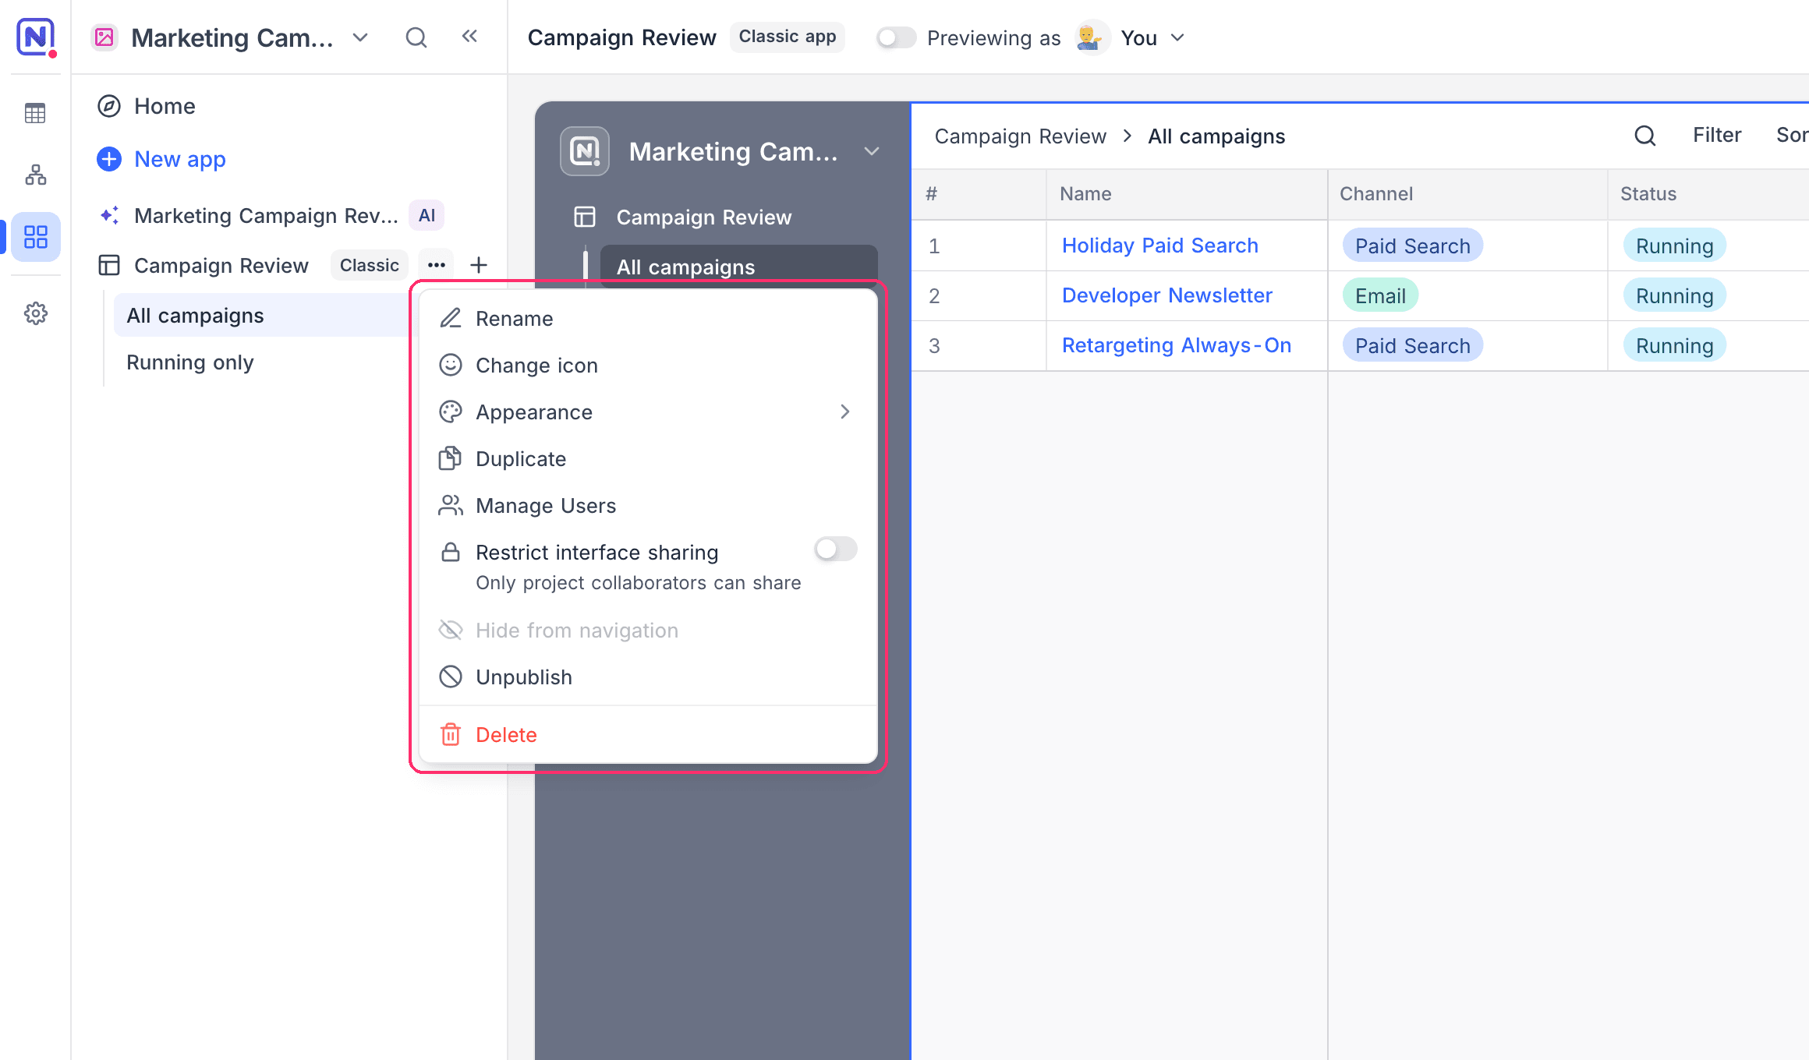The image size is (1809, 1060).
Task: Open the settings gear in sidebar
Action: pyautogui.click(x=35, y=313)
